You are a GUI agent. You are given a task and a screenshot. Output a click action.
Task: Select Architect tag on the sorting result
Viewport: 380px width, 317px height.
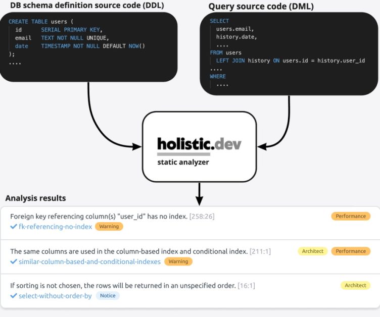[355, 285]
